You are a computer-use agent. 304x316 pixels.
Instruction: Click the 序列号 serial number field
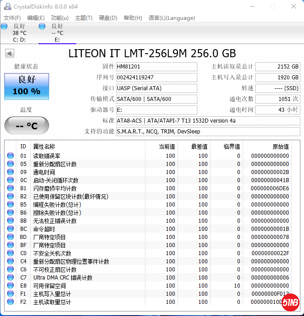[x=156, y=78]
